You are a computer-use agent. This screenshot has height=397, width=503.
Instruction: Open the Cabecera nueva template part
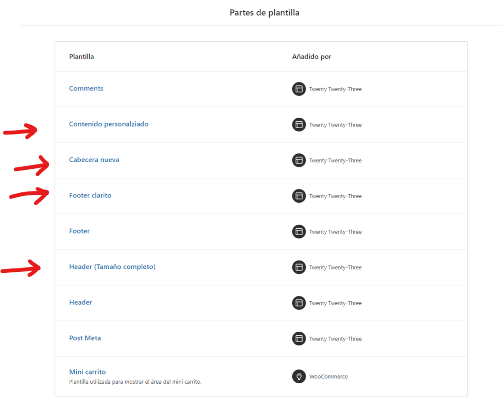pos(94,159)
